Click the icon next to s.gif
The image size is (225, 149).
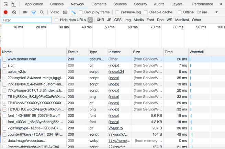(x=4, y=65)
